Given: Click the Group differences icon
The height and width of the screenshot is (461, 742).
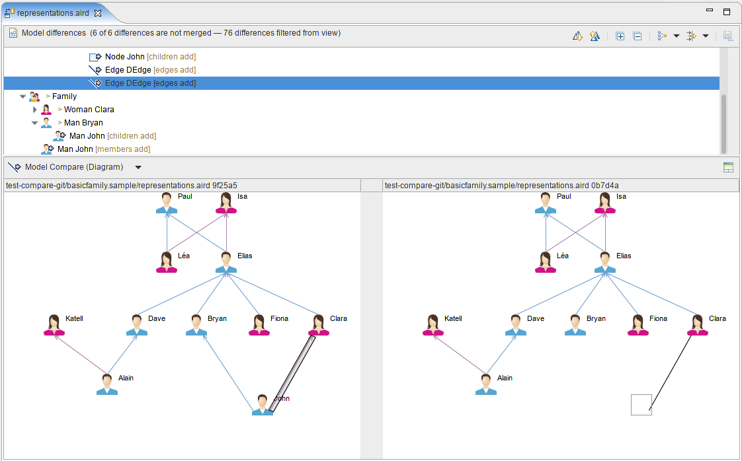Looking at the screenshot, I should point(661,36).
